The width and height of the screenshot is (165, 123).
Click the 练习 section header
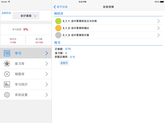point(57,43)
